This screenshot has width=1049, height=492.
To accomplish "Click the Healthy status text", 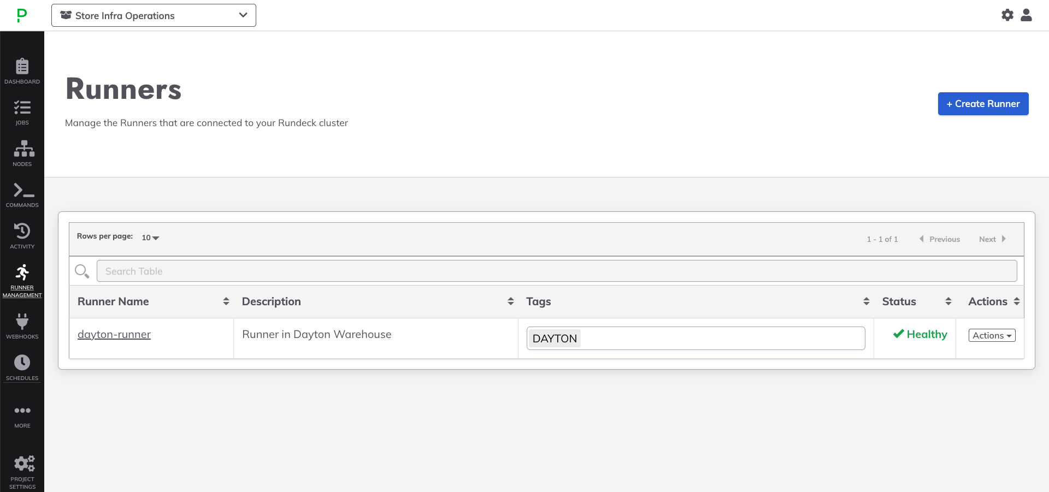I will coord(927,334).
